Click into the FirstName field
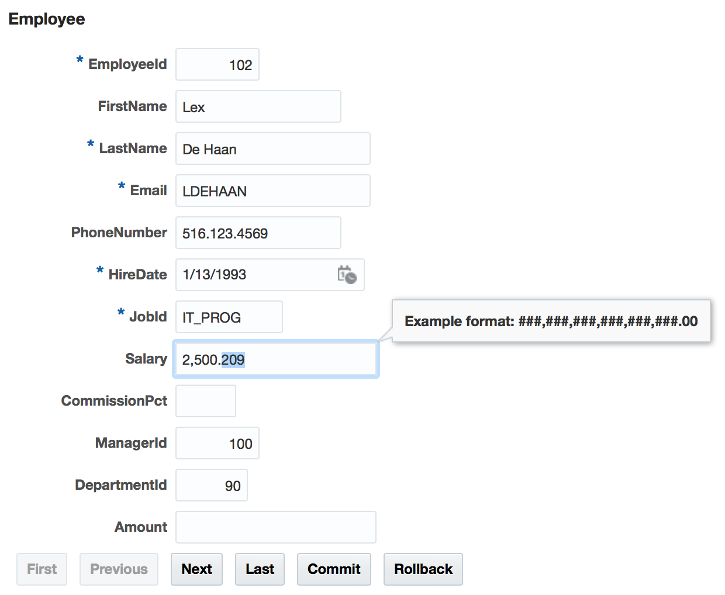The image size is (725, 595). tap(258, 106)
